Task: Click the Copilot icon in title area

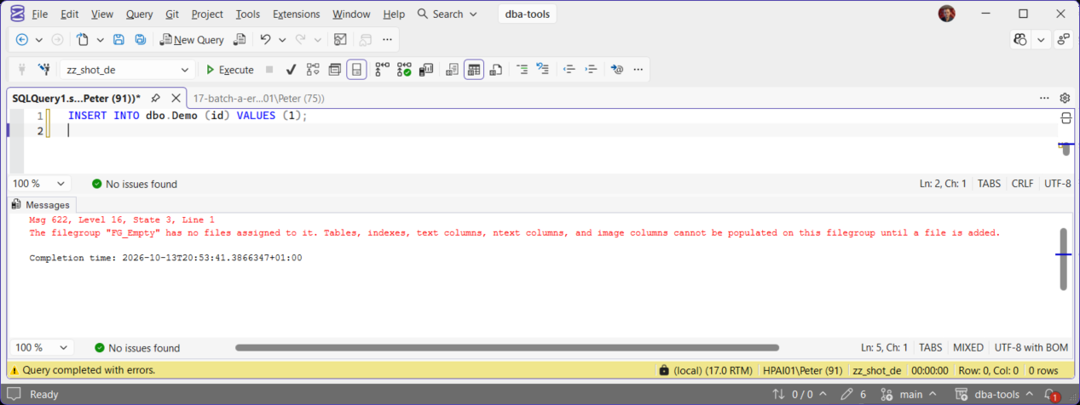Action: tap(1020, 39)
